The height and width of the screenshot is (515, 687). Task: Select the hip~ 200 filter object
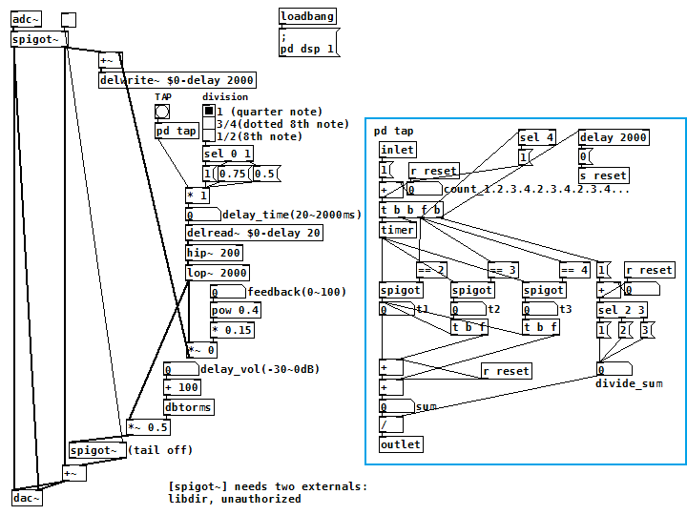[214, 253]
